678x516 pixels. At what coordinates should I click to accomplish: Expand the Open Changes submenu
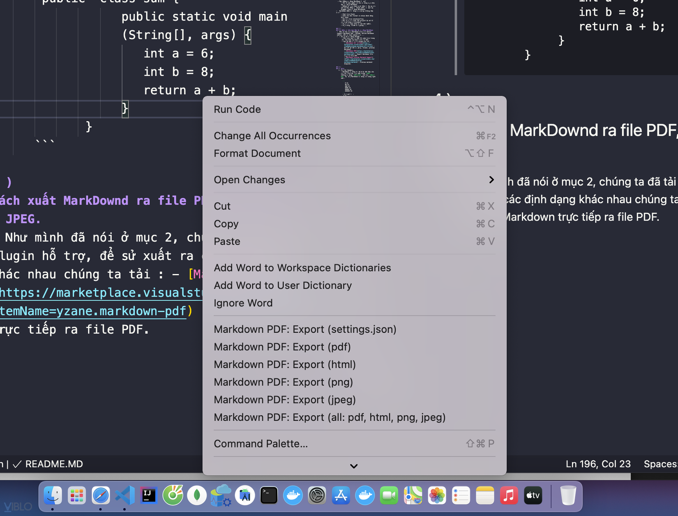(355, 180)
